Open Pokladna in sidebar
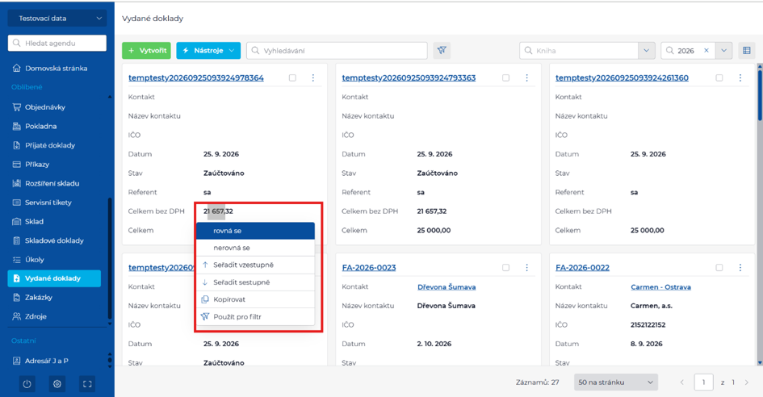Screen dimensions: 763x397 pyautogui.click(x=41, y=126)
